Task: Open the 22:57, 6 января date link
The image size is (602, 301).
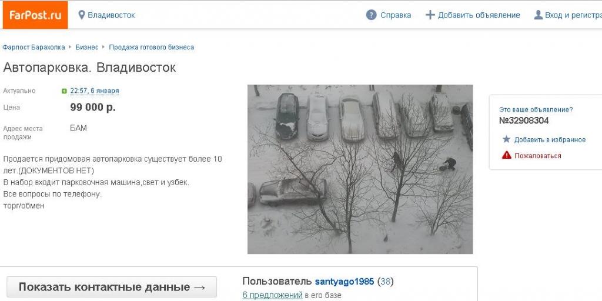Action: (95, 91)
